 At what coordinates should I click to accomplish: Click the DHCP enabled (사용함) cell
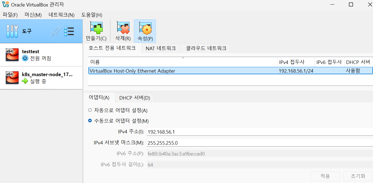click(x=353, y=71)
